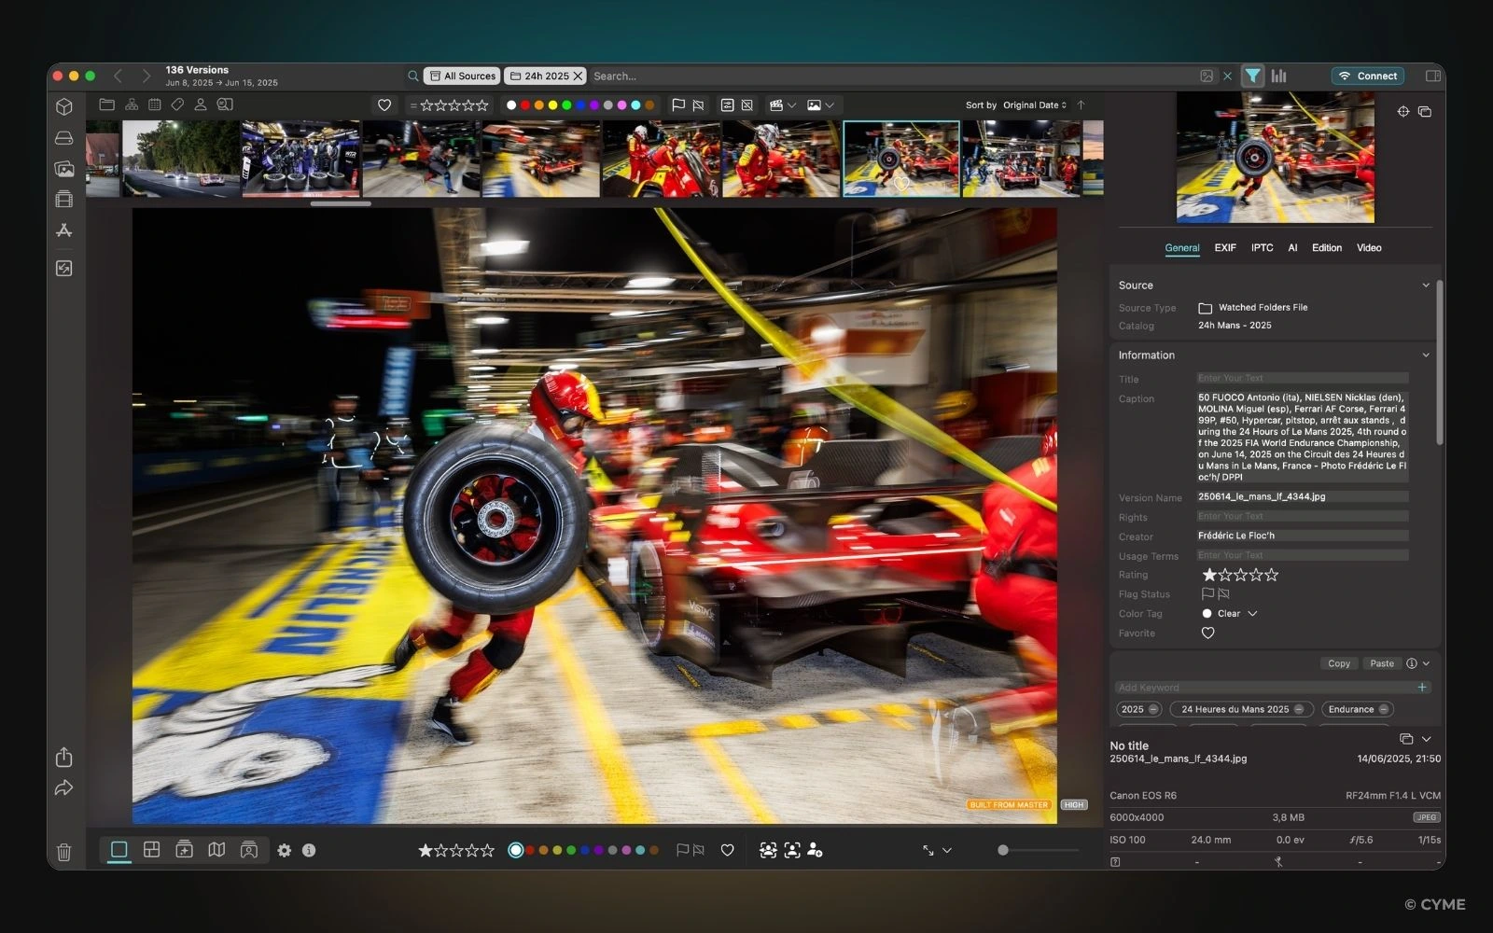Click the Copy metadata button
Image resolution: width=1493 pixels, height=933 pixels.
click(1338, 663)
